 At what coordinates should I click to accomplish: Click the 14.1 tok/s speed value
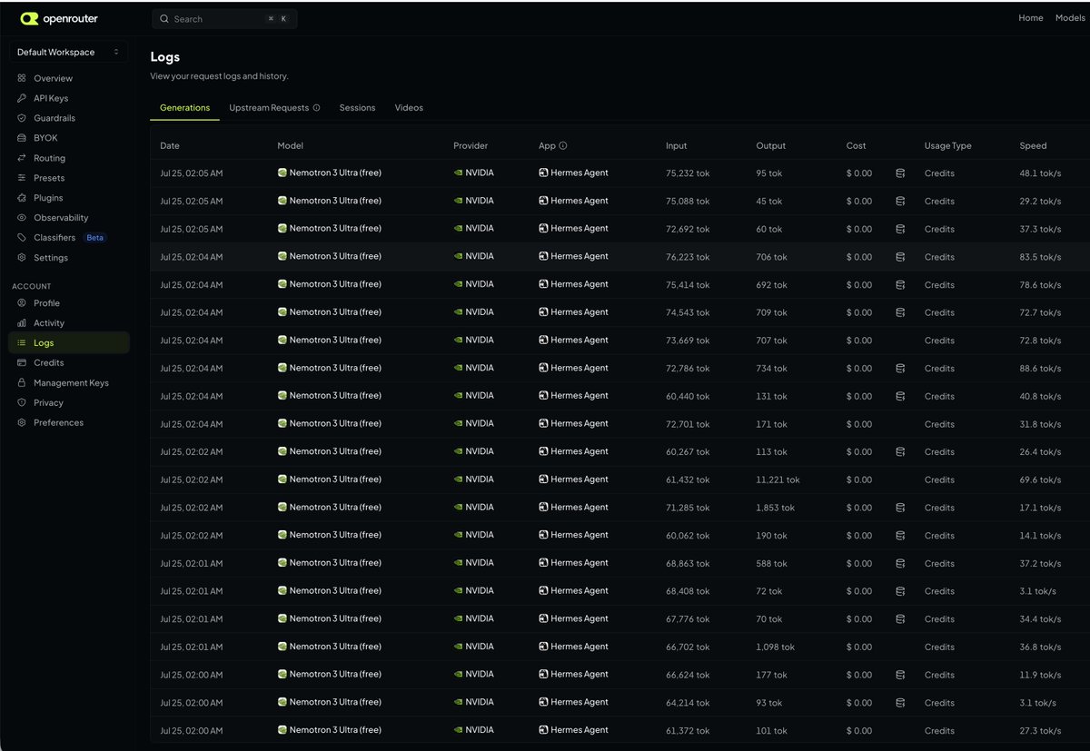point(1040,536)
